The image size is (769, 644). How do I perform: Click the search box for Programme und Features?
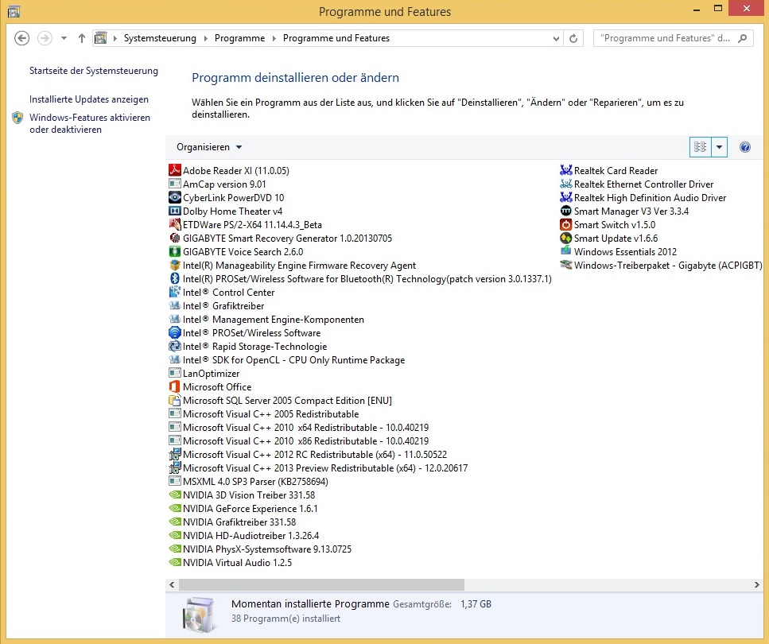(x=673, y=38)
